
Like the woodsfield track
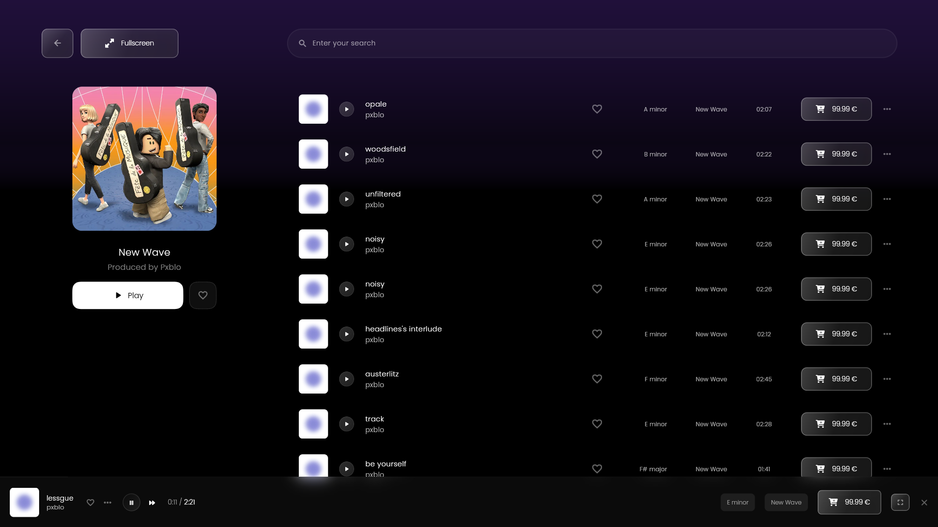[597, 154]
